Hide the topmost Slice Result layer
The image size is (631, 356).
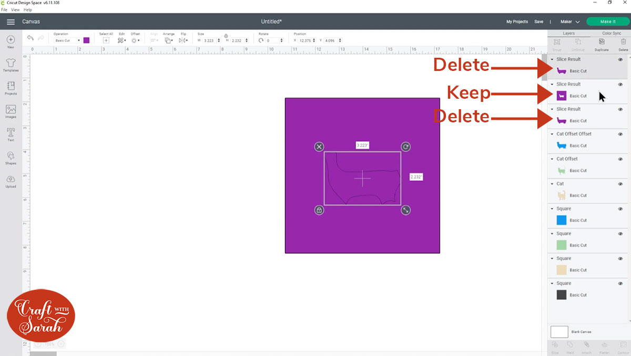coord(620,59)
